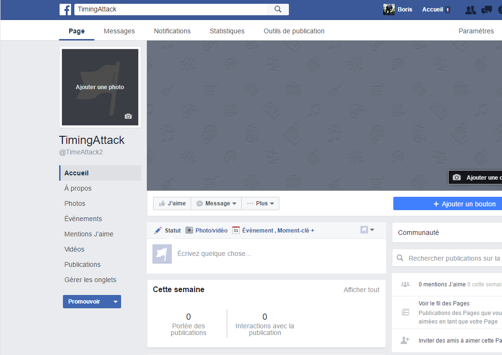Click Voir le fil des Pages

pos(444,303)
